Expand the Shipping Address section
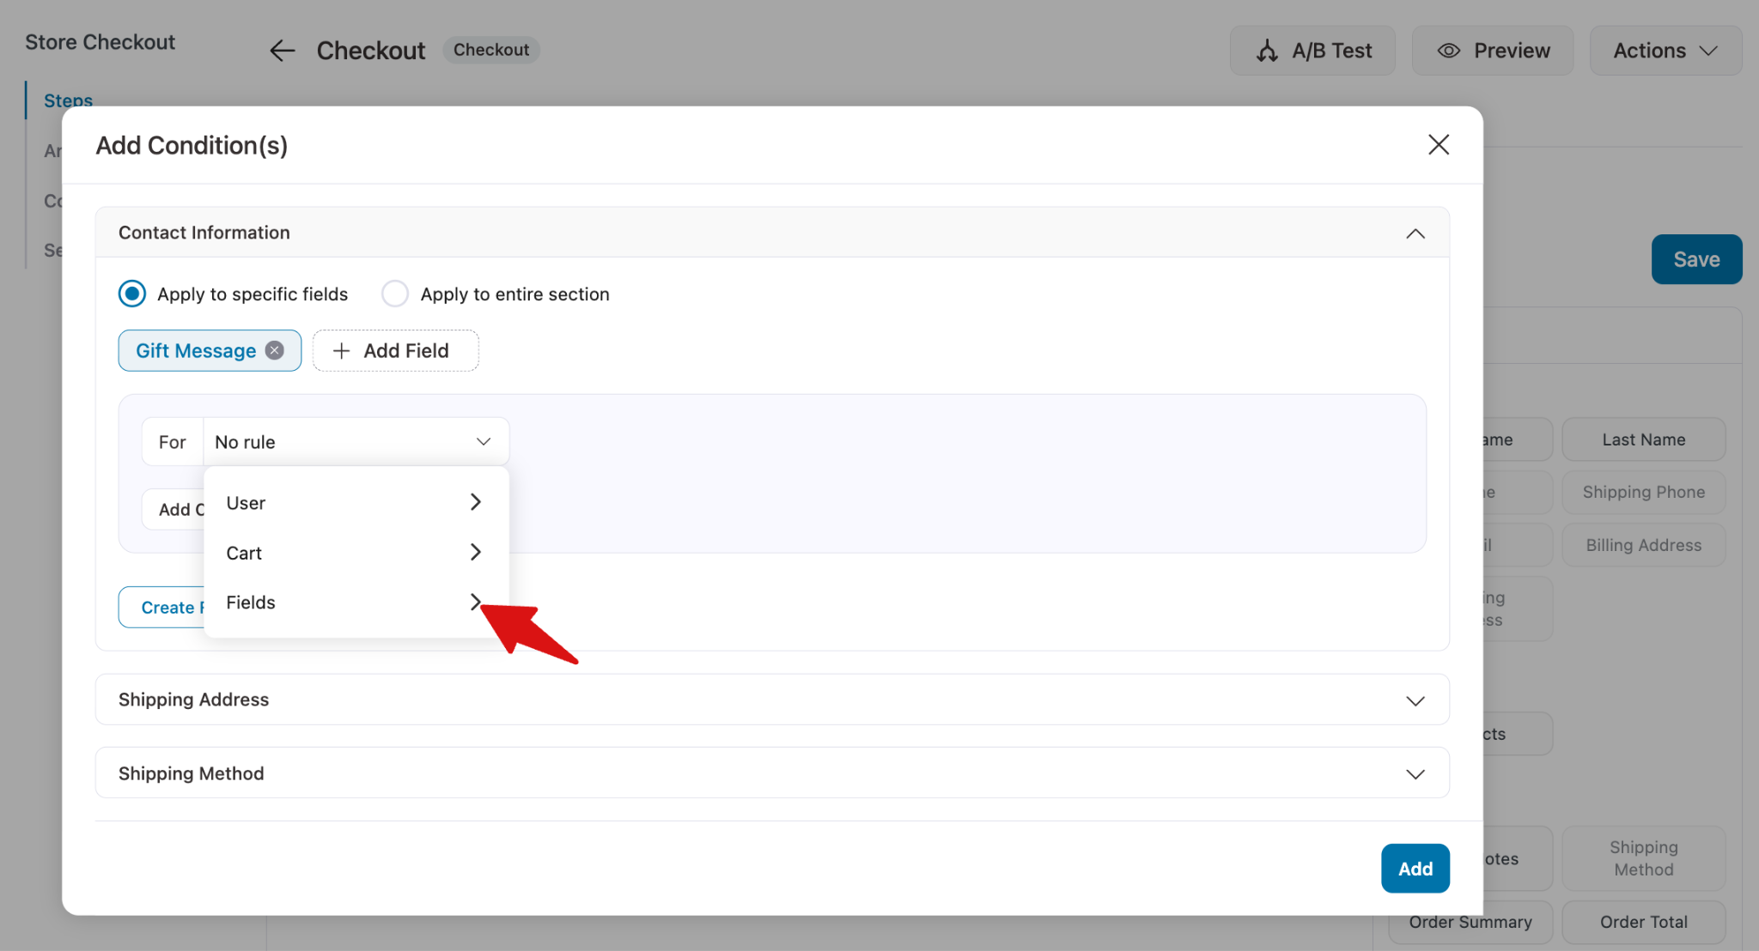This screenshot has height=951, width=1759. point(1415,700)
